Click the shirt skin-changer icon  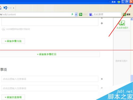click(x=119, y=2)
